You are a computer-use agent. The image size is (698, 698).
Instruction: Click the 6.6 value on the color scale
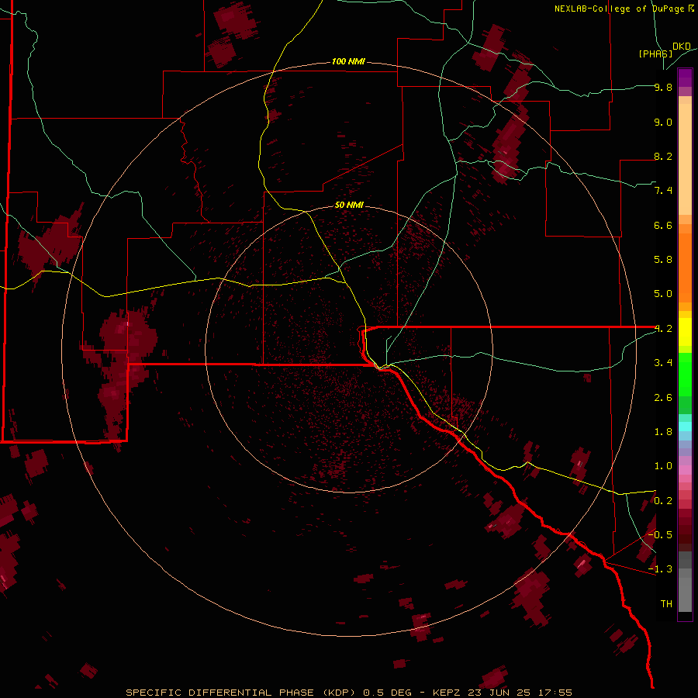(x=663, y=225)
